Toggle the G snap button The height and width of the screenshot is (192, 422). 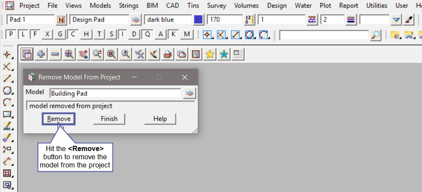click(60, 34)
